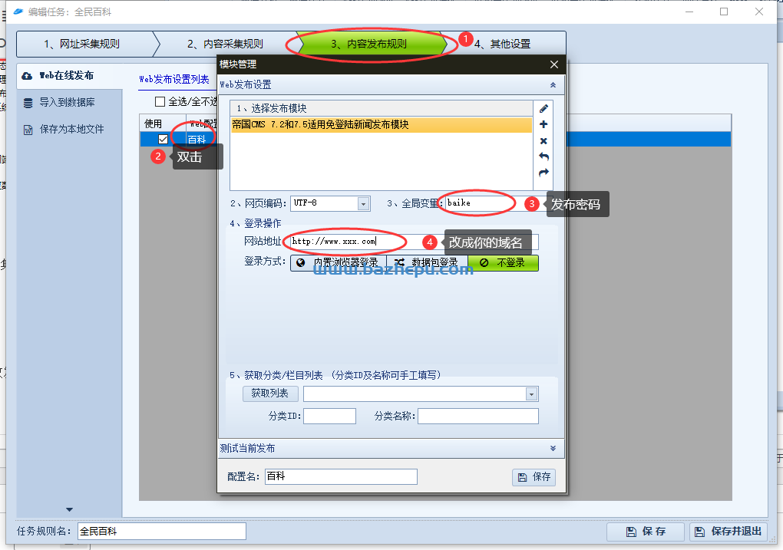
Task: Collapse the Web发布设置 section
Action: pos(553,85)
